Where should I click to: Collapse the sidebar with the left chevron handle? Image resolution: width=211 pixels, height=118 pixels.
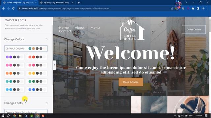coord(54,65)
